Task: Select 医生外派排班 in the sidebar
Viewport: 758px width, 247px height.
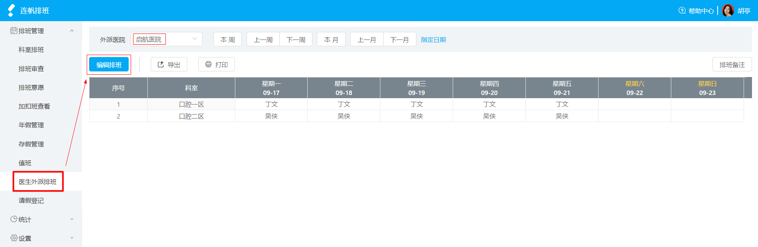Action: 38,182
